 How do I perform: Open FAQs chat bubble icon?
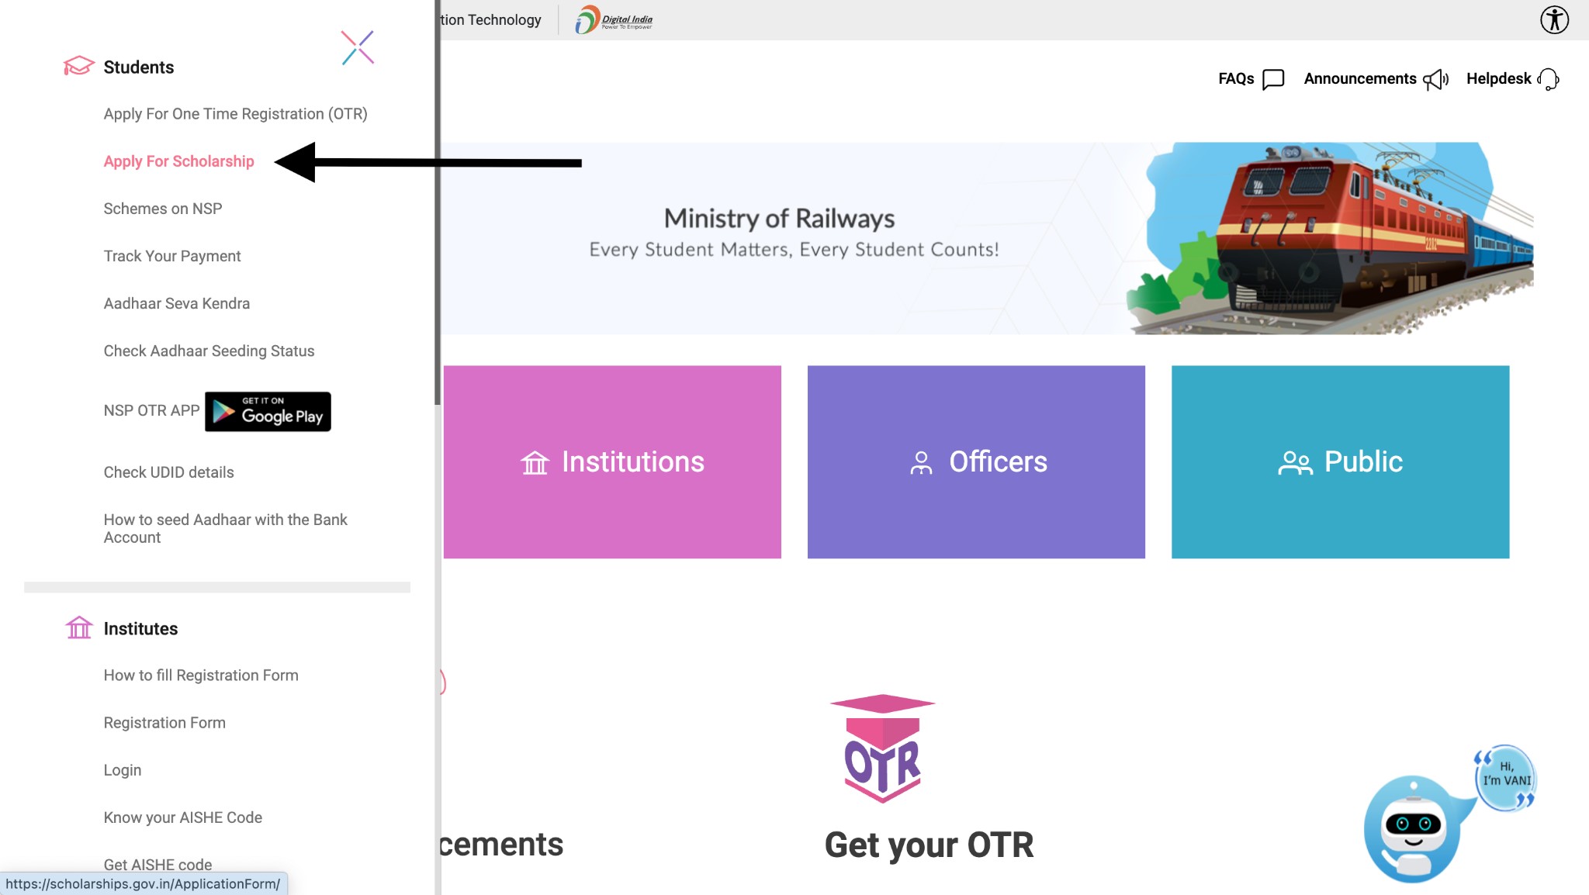click(x=1273, y=79)
